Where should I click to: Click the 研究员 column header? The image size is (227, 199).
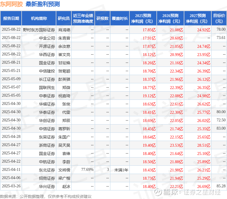[x=64, y=18]
